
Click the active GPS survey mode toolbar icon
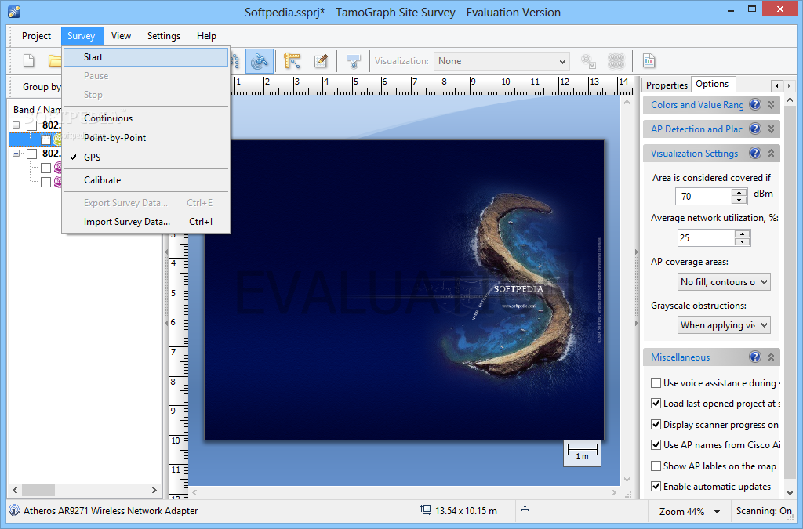pos(260,61)
